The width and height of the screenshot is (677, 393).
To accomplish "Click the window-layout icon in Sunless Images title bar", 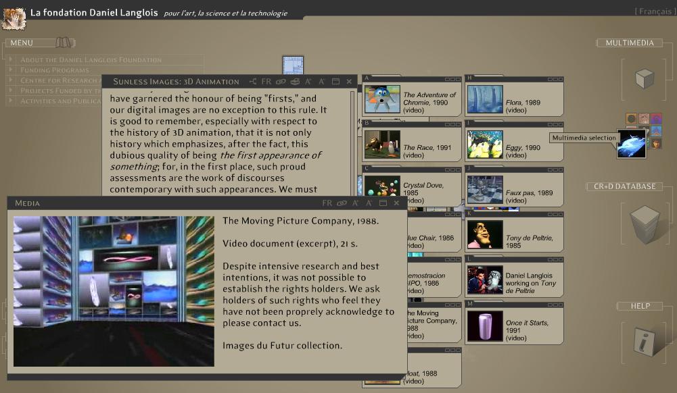I will pyautogui.click(x=335, y=82).
